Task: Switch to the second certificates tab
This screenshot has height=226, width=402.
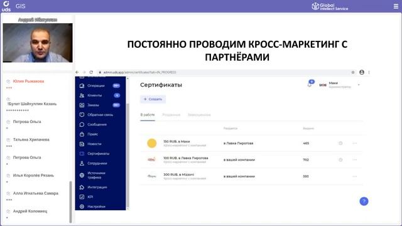Action: (x=171, y=115)
